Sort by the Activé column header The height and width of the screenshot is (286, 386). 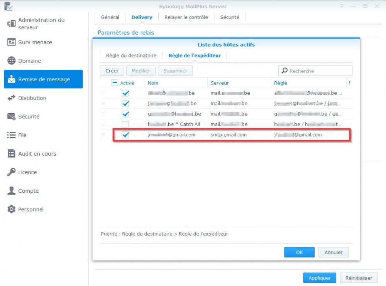pos(127,83)
